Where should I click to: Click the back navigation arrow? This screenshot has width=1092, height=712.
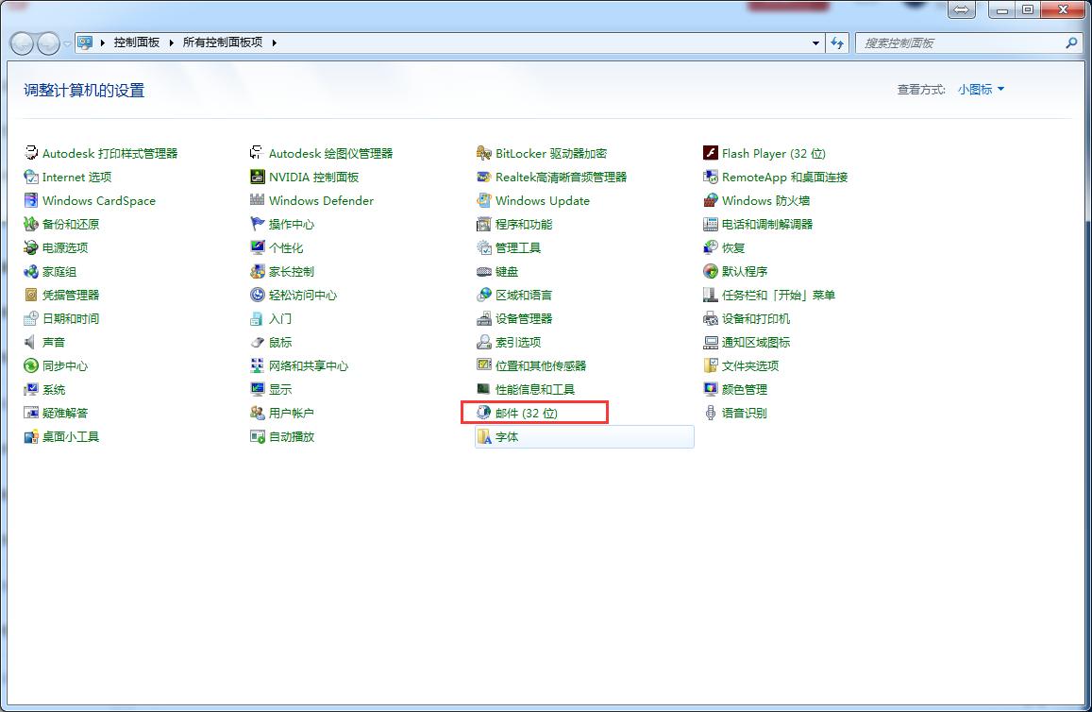pyautogui.click(x=21, y=42)
